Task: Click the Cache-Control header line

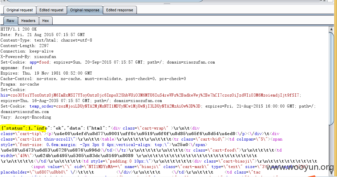Action: [x=93, y=79]
